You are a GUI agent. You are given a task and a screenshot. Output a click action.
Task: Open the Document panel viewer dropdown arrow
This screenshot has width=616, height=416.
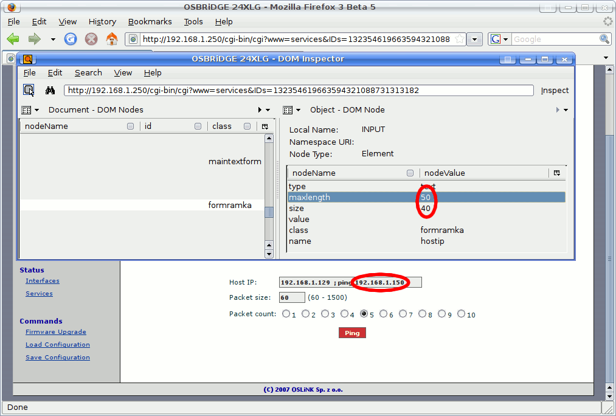click(37, 110)
